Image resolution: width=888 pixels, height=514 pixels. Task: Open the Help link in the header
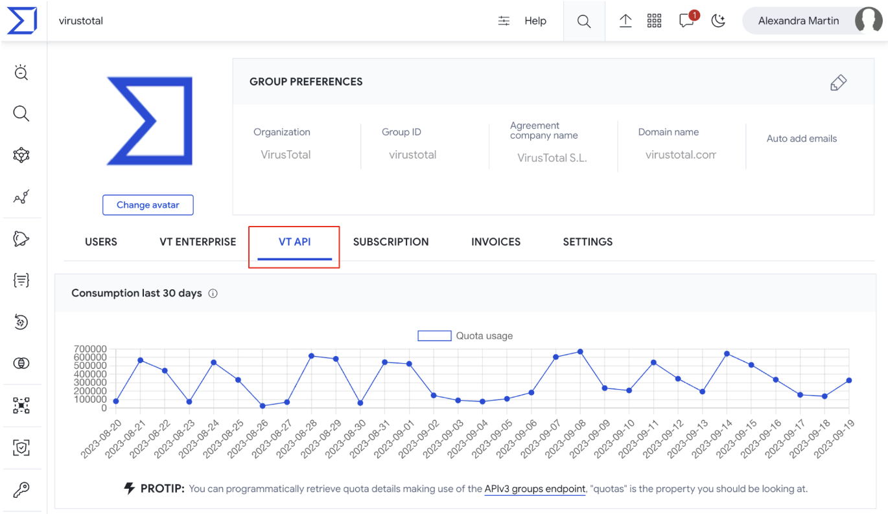535,21
